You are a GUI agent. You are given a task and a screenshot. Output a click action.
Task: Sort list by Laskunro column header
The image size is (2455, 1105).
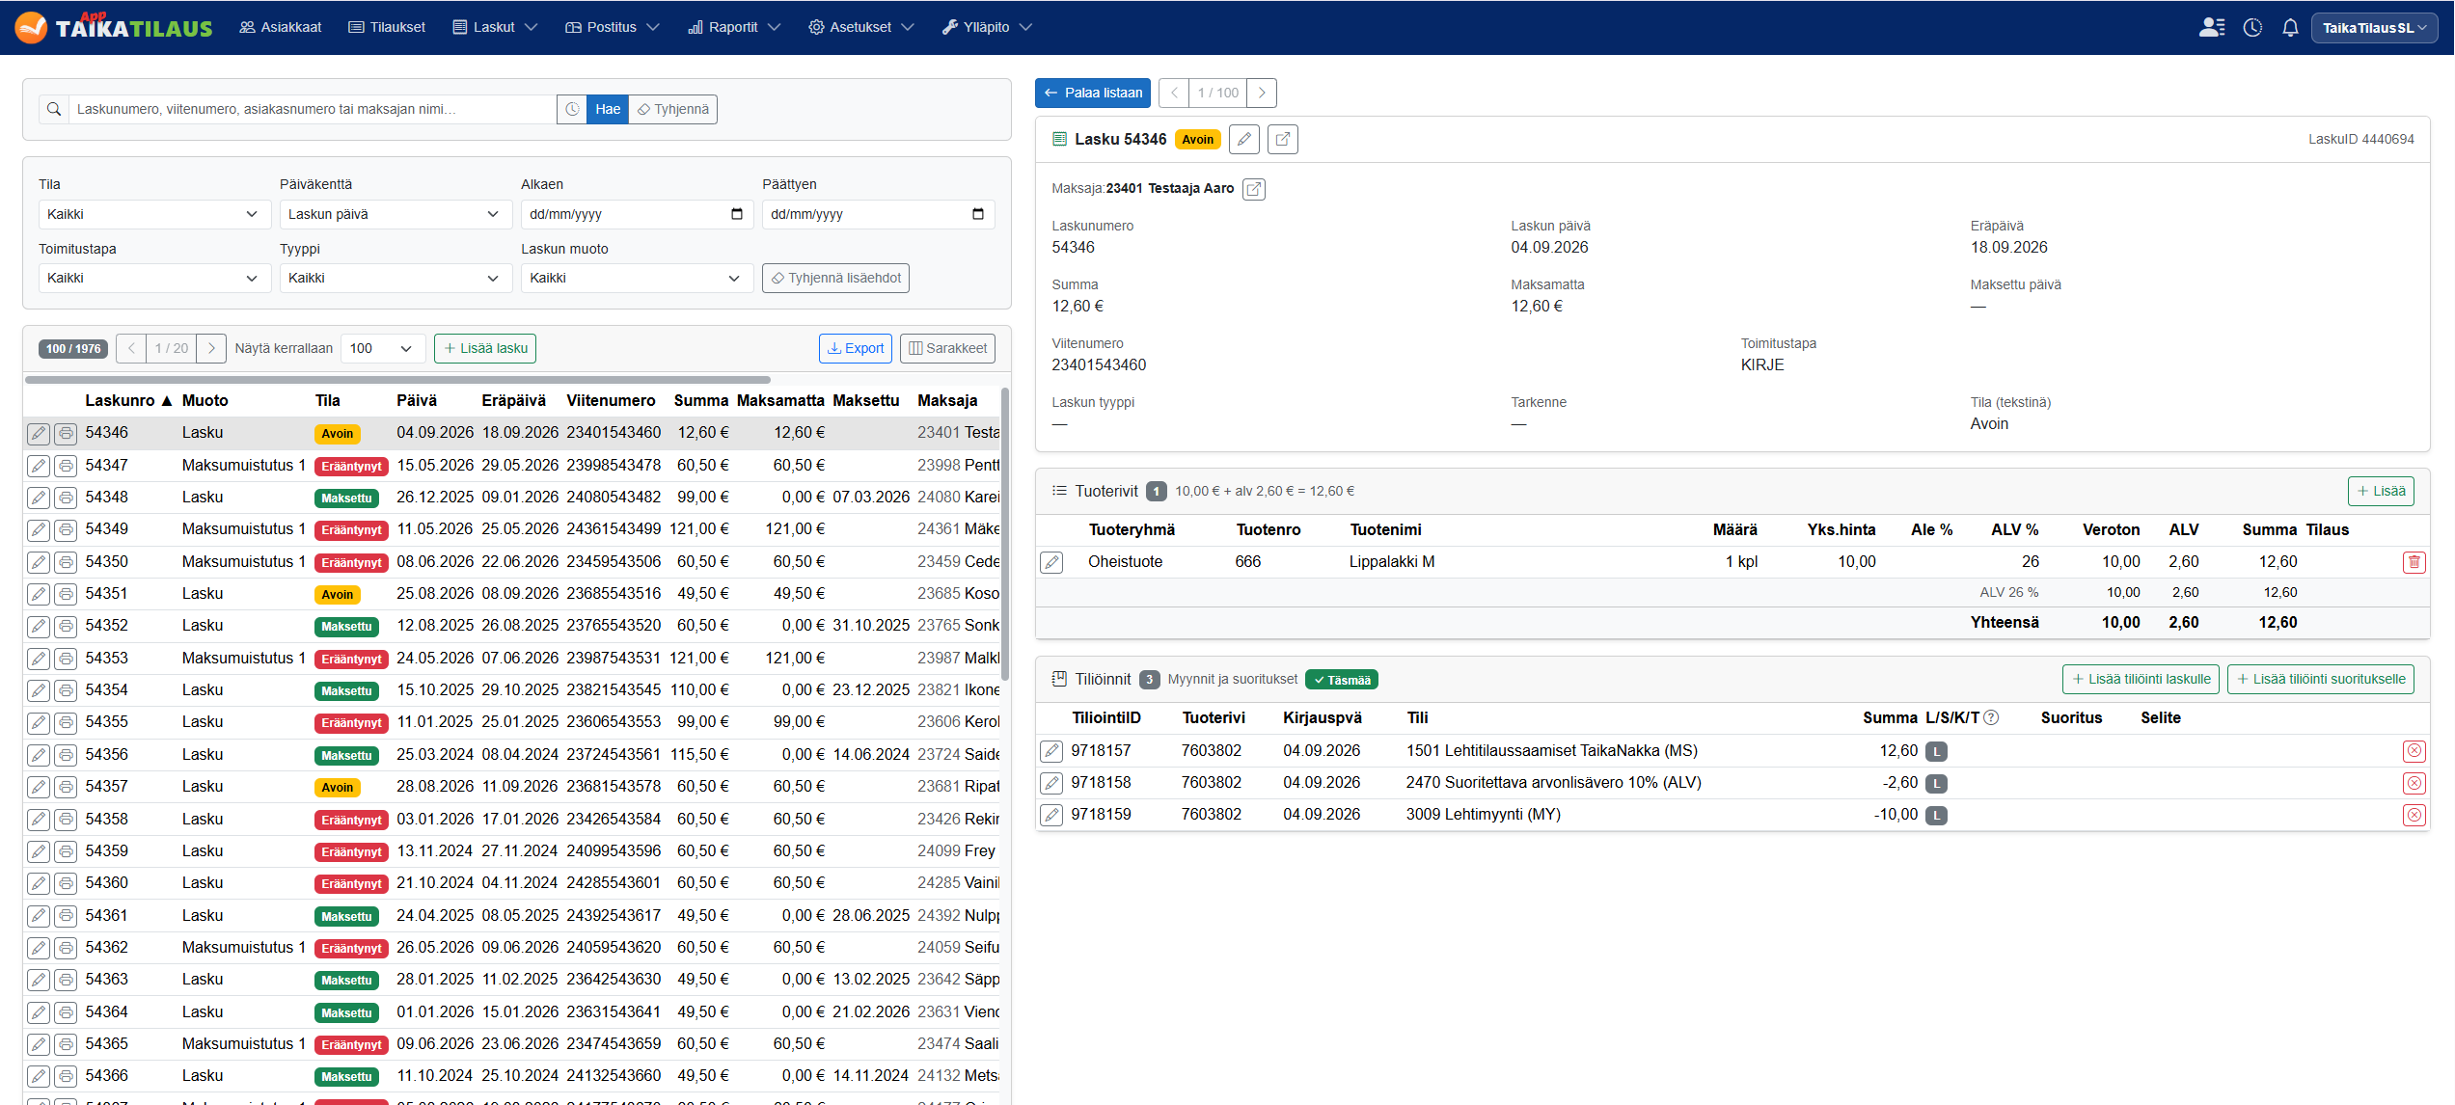[128, 400]
